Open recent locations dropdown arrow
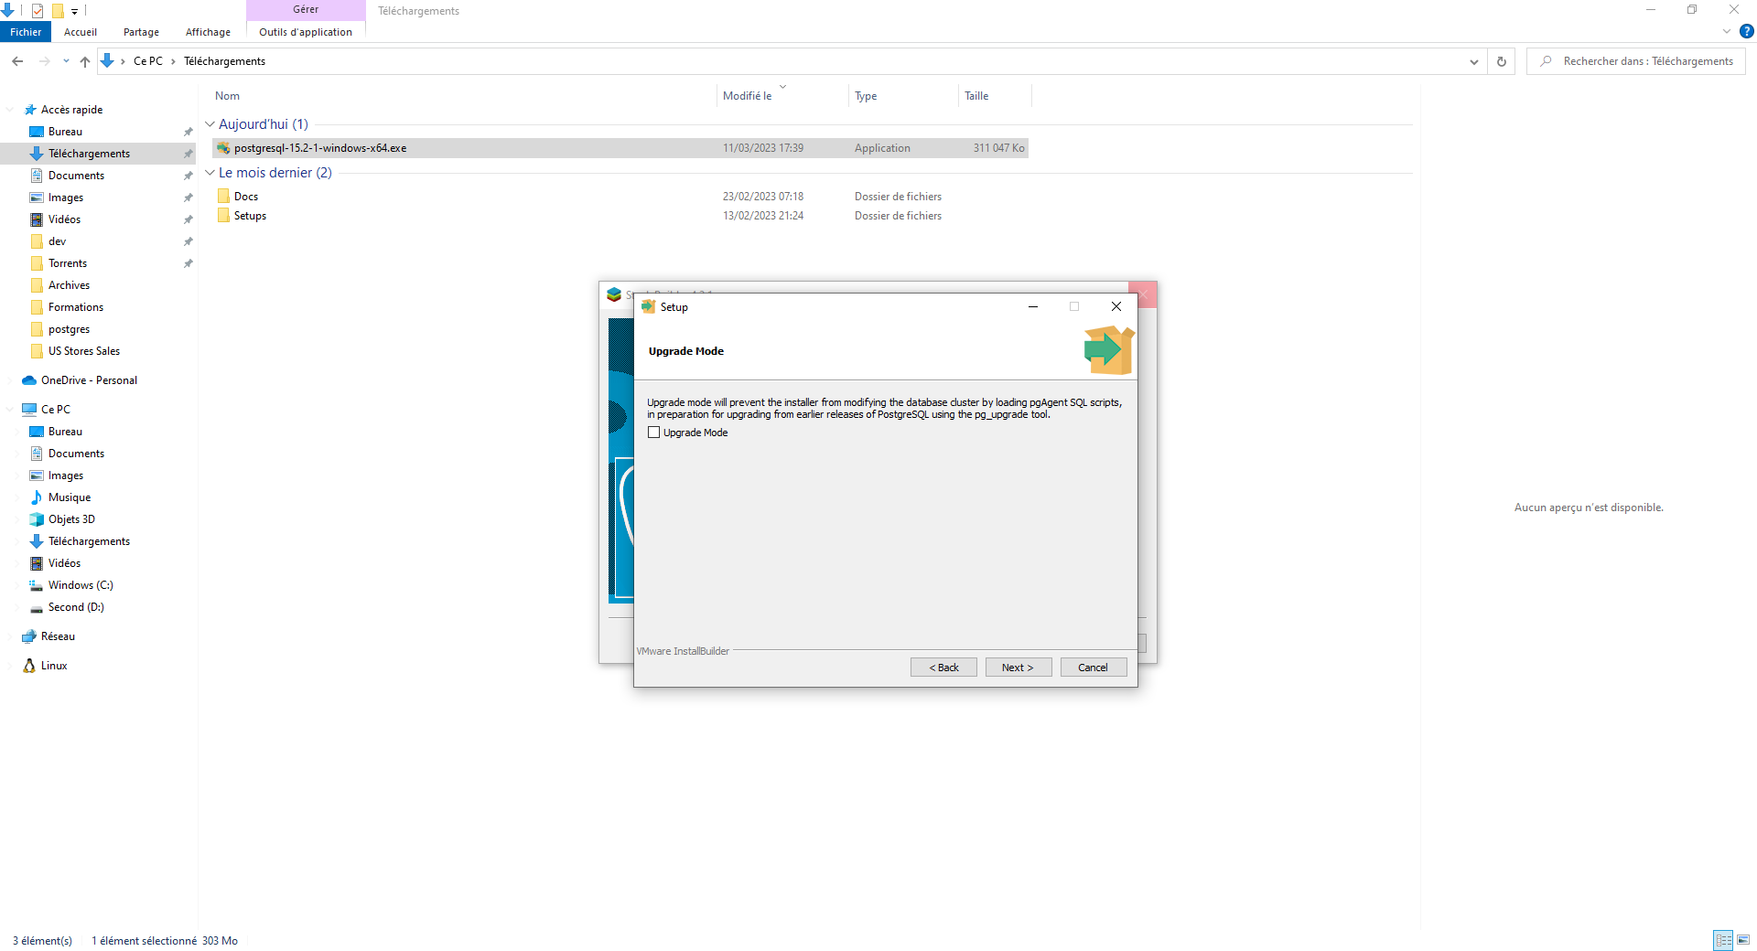 66,61
